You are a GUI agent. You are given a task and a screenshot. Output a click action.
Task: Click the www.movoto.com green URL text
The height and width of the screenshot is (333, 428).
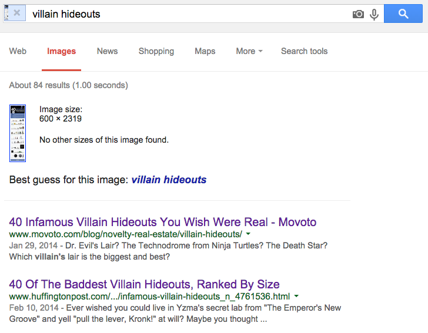126,234
